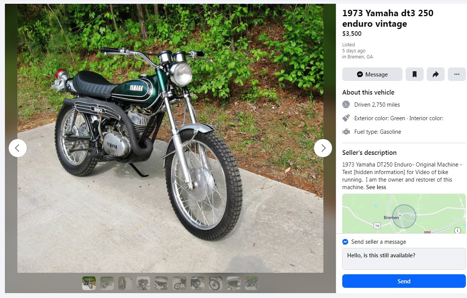Viewport: 467px width, 298px height.
Task: Advance to the next listing photo
Action: (323, 148)
